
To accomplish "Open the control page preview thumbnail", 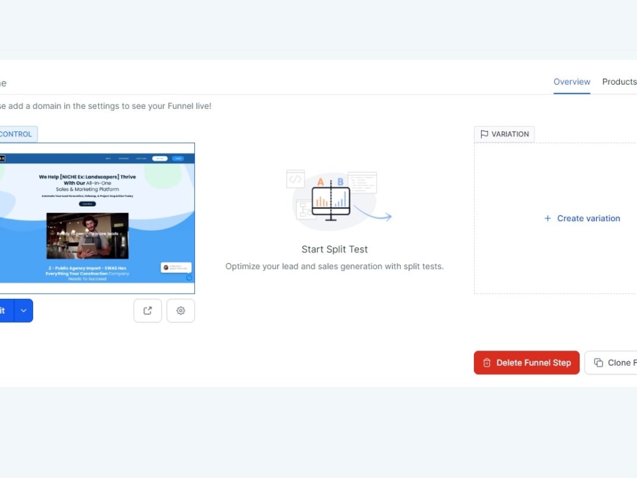I will (x=97, y=218).
